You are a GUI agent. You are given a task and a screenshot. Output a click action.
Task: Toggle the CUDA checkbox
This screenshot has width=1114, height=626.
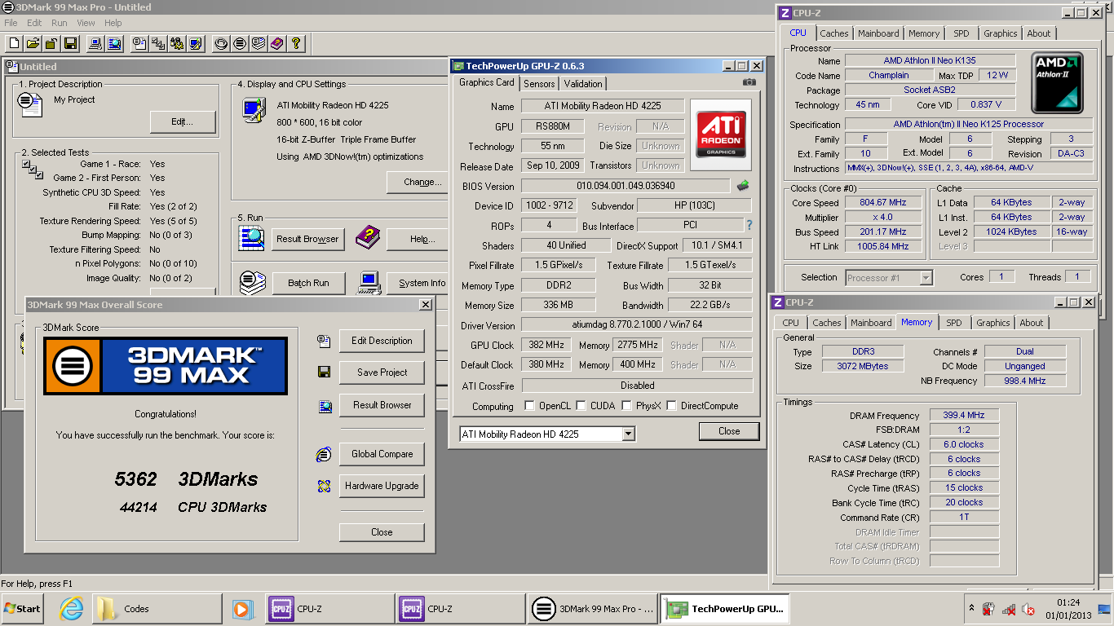[x=581, y=406]
